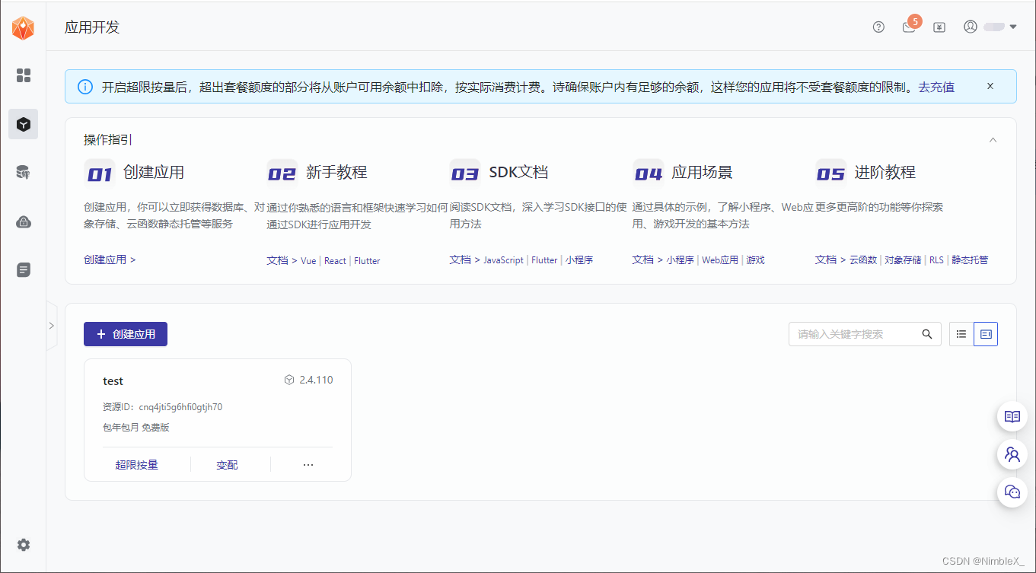Switch to list view
The image size is (1036, 573).
[x=961, y=334]
